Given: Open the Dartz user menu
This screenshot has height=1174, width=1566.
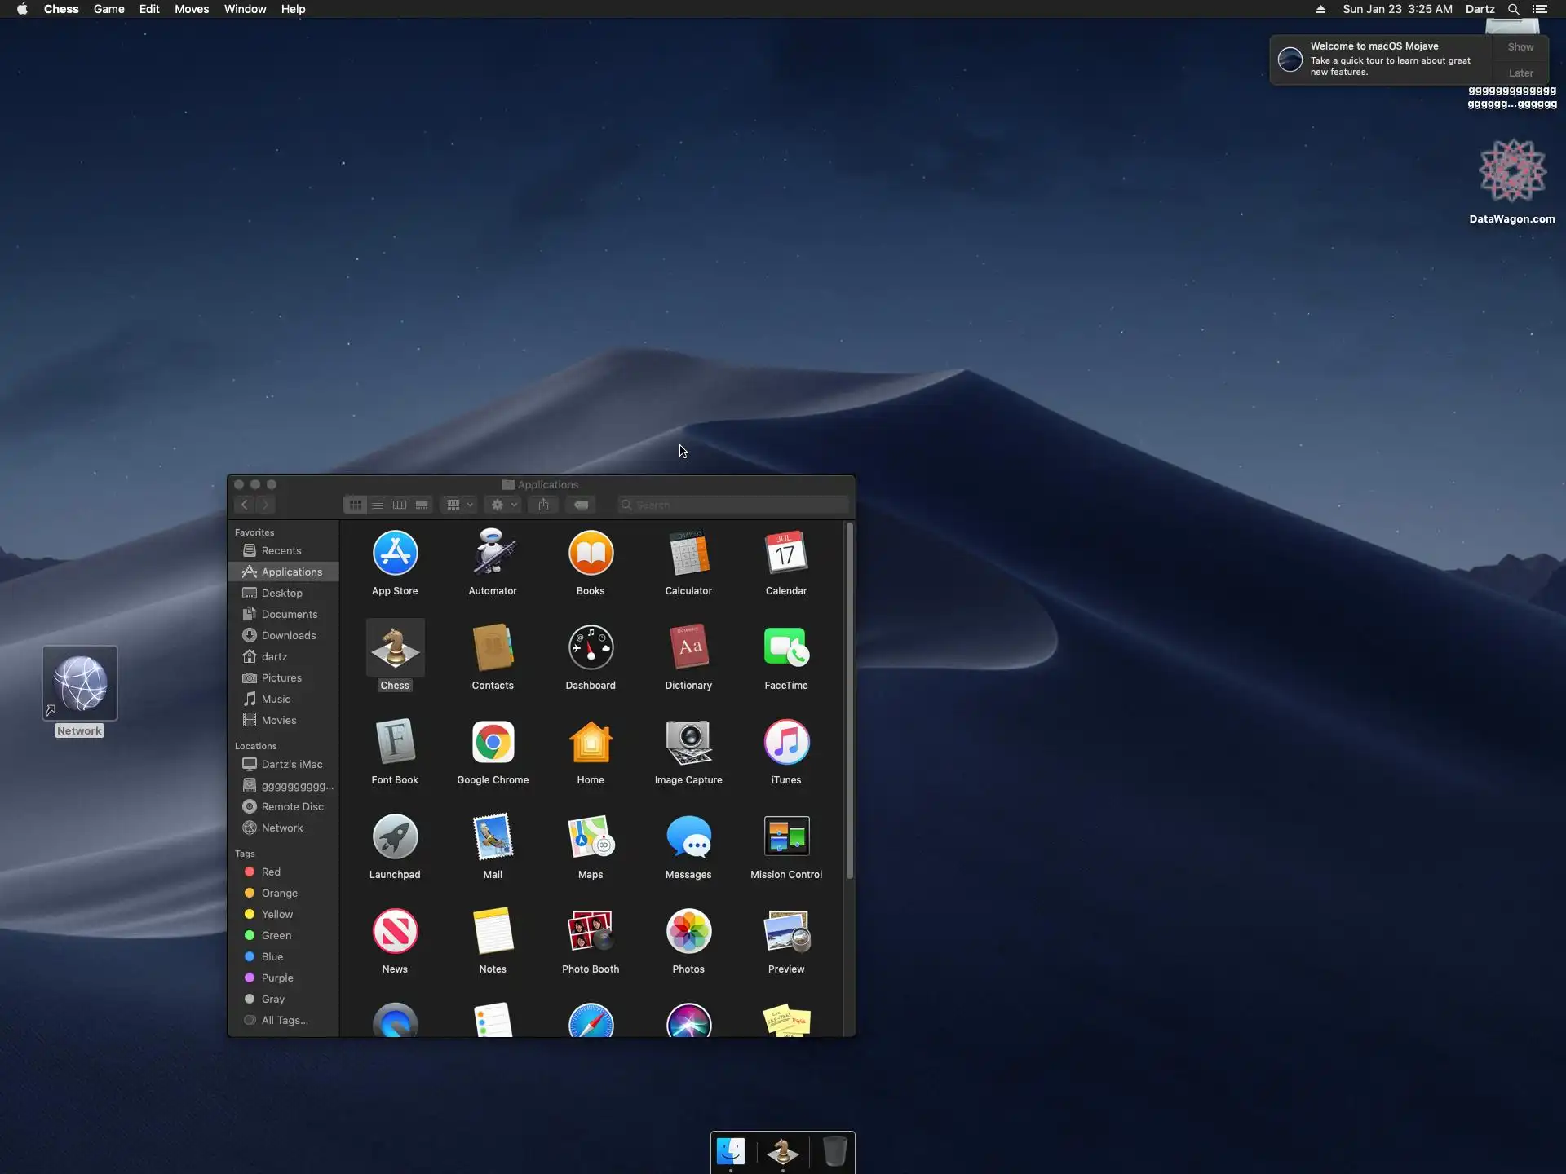Looking at the screenshot, I should [x=1480, y=9].
